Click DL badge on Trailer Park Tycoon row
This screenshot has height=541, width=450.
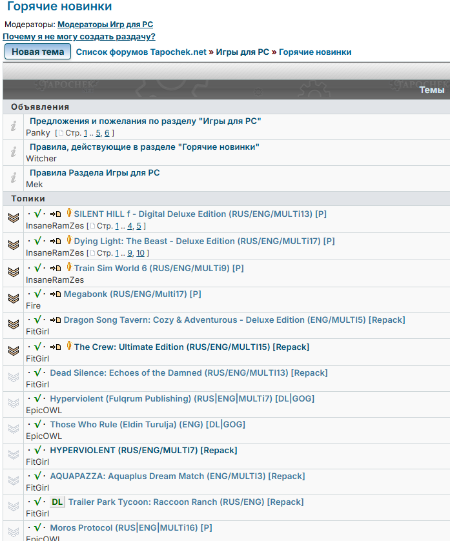click(57, 502)
